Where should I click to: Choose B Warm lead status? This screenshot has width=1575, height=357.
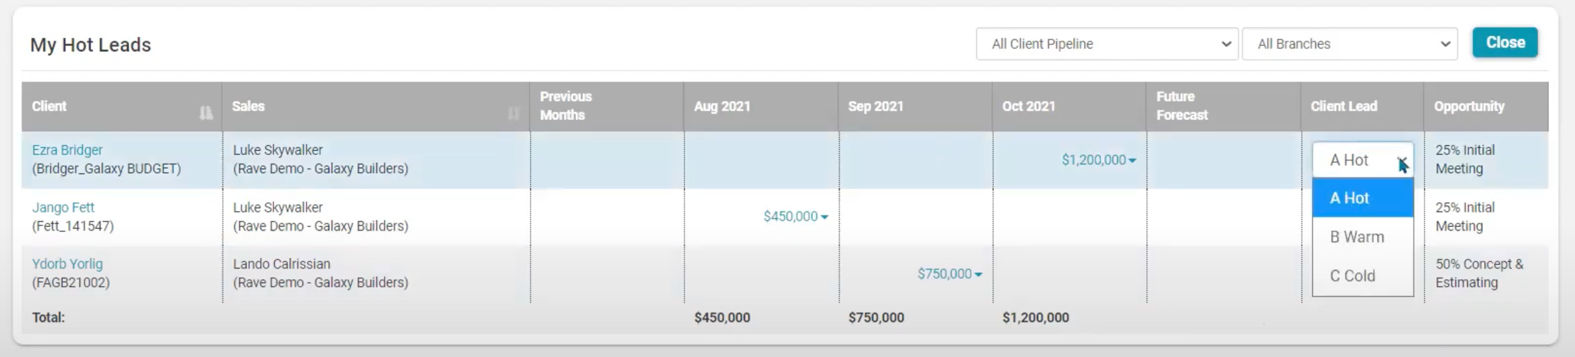click(x=1362, y=237)
